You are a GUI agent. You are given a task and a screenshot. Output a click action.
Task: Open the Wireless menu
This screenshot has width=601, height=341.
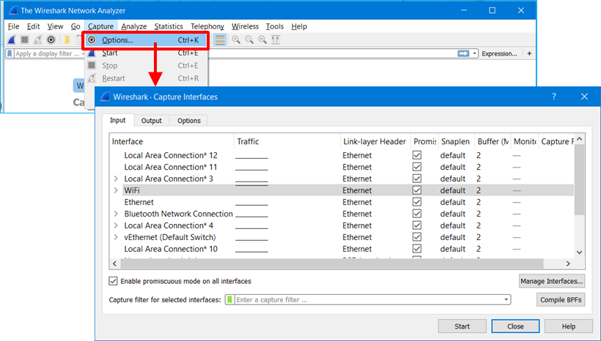(245, 26)
